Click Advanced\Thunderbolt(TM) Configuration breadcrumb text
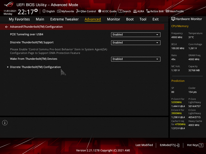Screen dimensions: 206x154 (36, 27)
